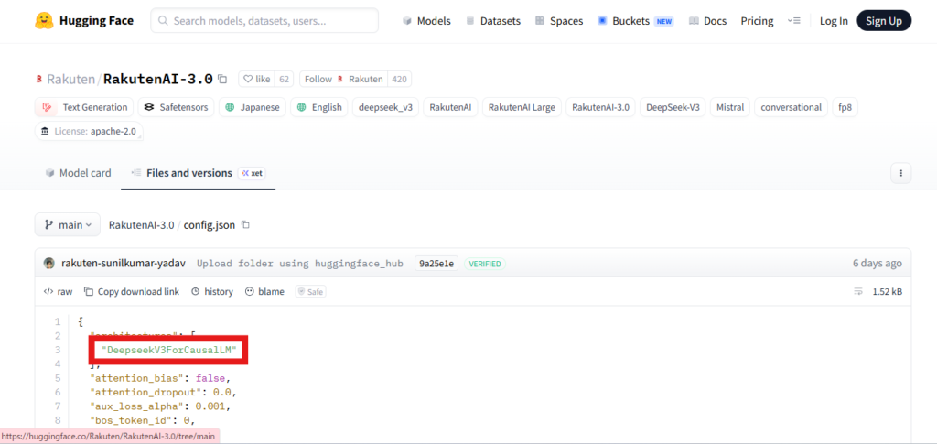The width and height of the screenshot is (937, 444).
Task: Focus the search models, datasets, users field
Action: [264, 21]
